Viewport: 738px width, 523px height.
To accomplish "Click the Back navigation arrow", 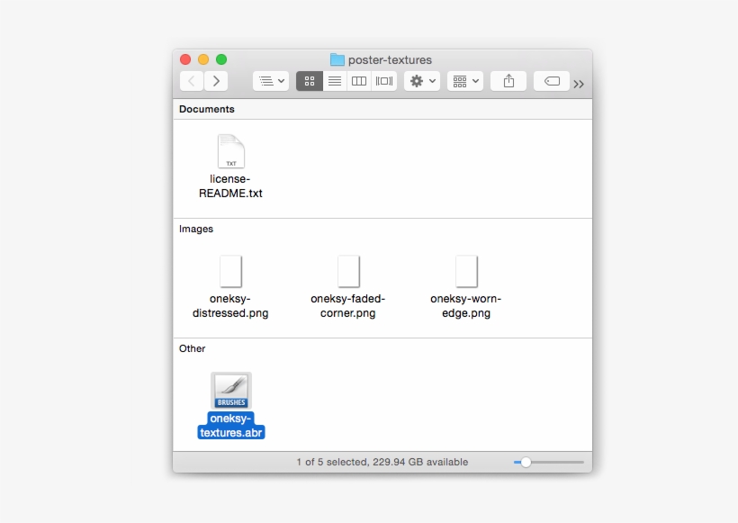I will 192,81.
